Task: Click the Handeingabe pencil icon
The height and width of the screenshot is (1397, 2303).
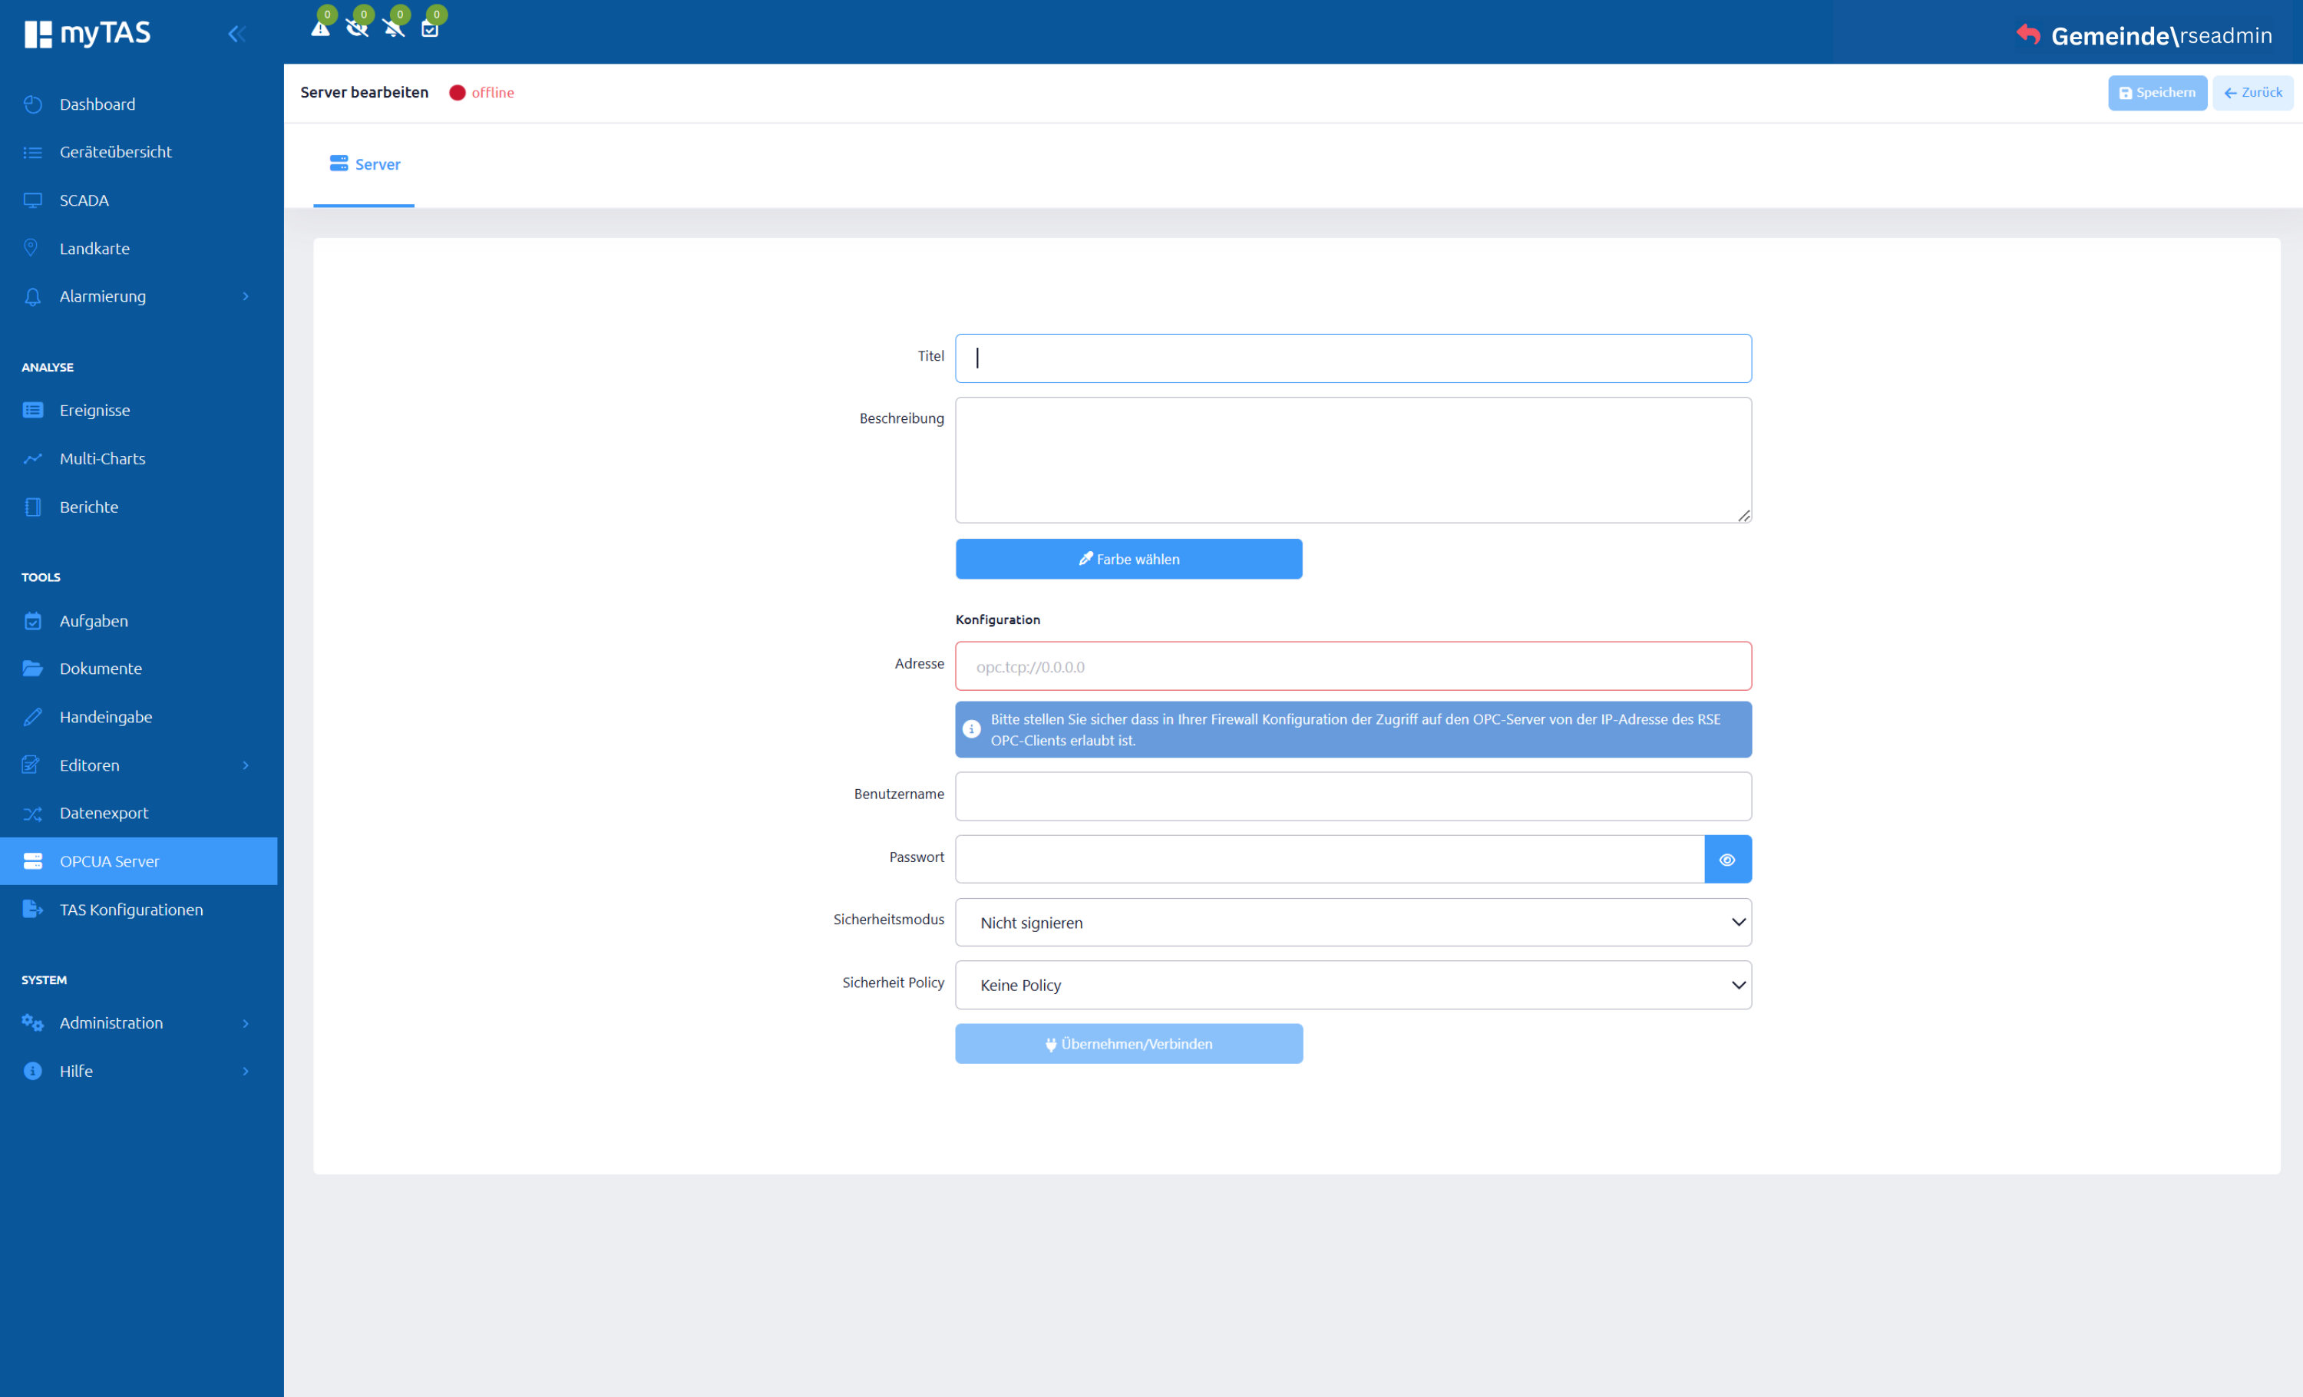Action: point(33,717)
